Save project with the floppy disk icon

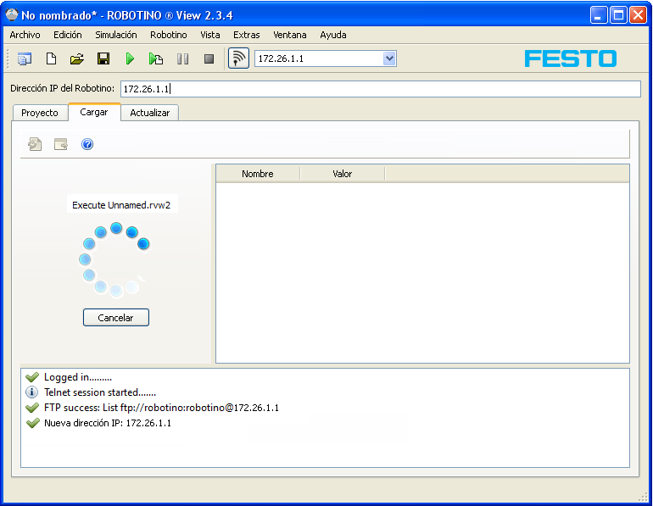(x=103, y=58)
